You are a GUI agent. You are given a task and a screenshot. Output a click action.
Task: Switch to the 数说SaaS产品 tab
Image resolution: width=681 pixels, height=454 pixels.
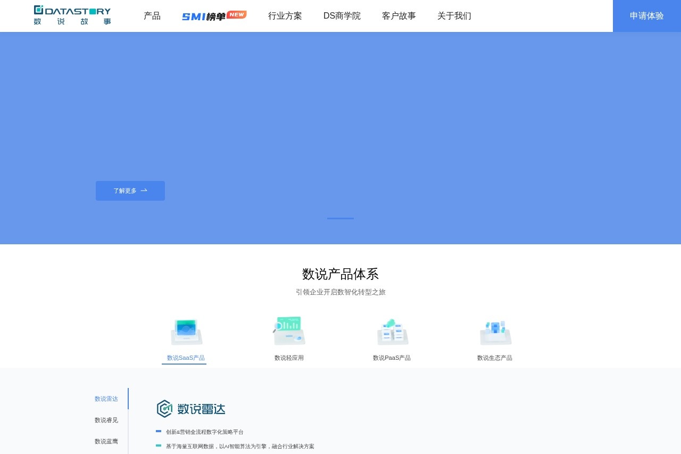[x=185, y=358]
